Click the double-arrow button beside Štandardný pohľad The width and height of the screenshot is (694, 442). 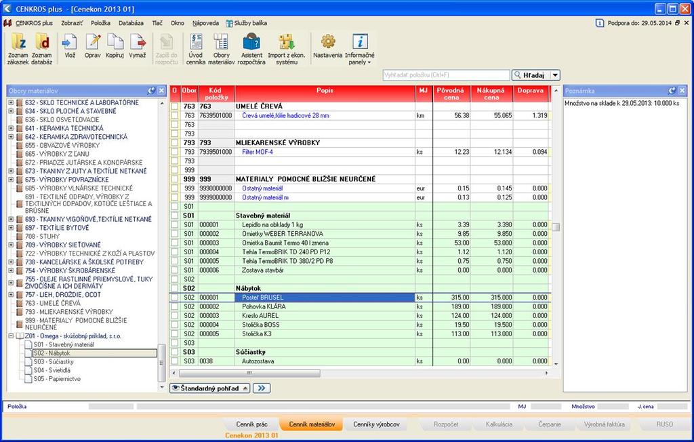point(262,388)
